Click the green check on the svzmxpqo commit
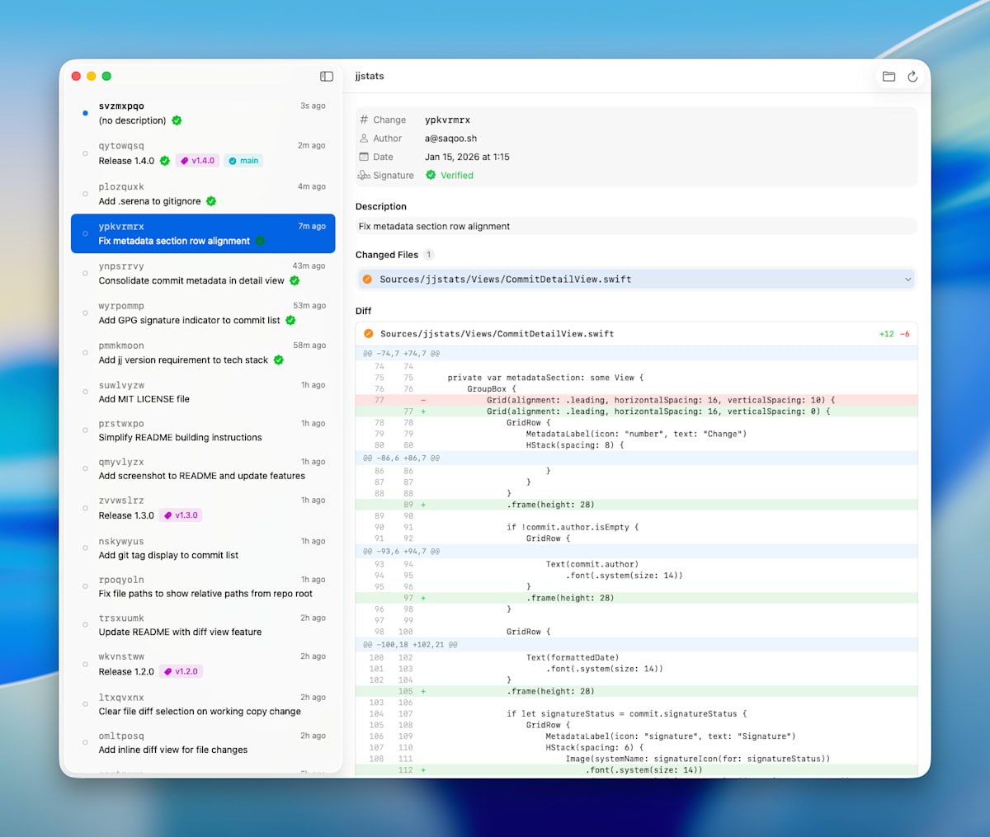The image size is (990, 837). pos(177,120)
